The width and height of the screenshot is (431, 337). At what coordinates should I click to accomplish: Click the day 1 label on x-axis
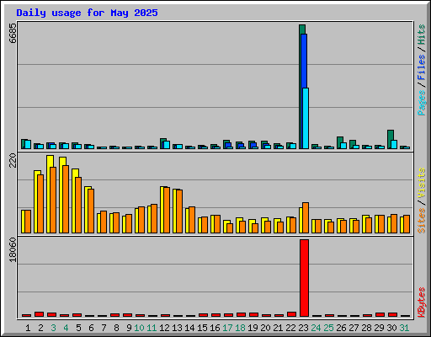pos(28,328)
